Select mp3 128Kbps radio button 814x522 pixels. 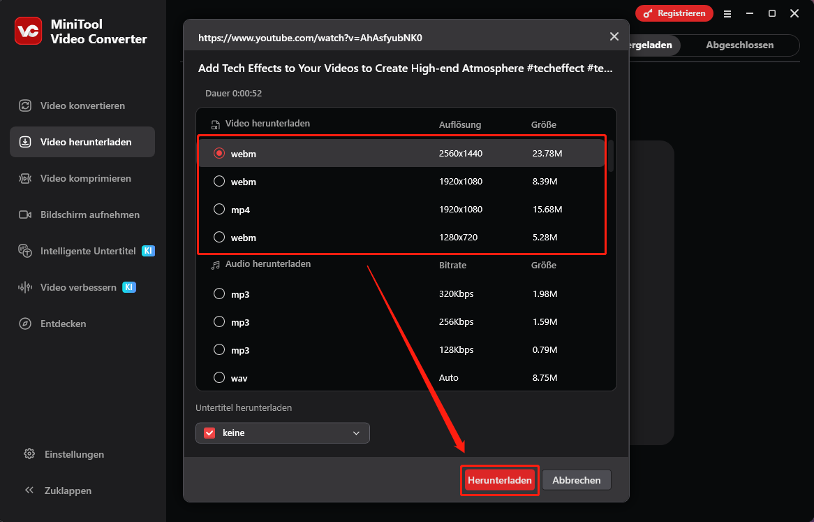[x=219, y=349]
